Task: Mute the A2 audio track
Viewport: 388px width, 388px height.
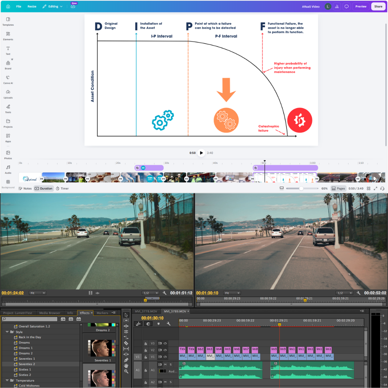Action: pos(165,382)
